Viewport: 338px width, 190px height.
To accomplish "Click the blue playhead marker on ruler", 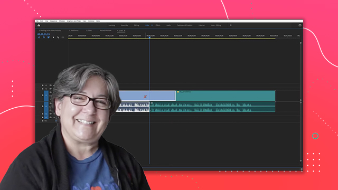I will pyautogui.click(x=149, y=37).
